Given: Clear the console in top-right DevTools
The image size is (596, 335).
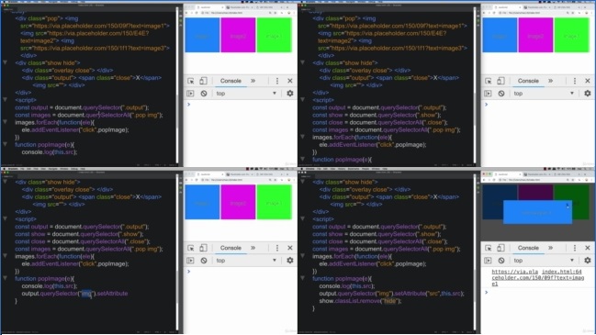Looking at the screenshot, I should click(501, 94).
